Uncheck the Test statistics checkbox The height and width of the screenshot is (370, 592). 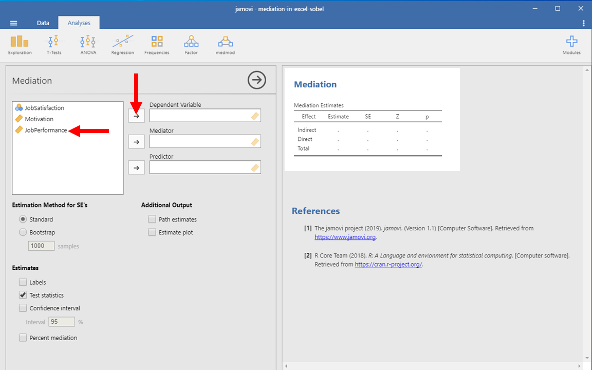click(x=23, y=295)
